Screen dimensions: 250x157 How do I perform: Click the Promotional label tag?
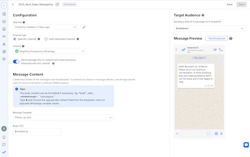pos(70,4)
